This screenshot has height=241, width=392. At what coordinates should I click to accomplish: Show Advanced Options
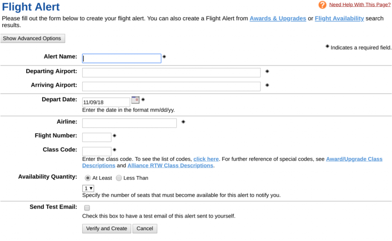pyautogui.click(x=33, y=38)
